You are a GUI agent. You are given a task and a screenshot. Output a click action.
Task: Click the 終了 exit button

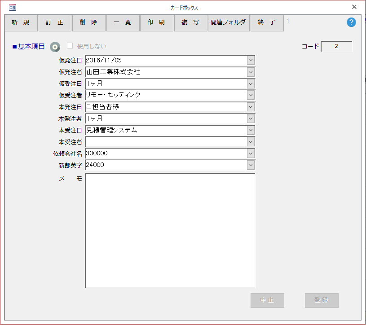click(267, 22)
